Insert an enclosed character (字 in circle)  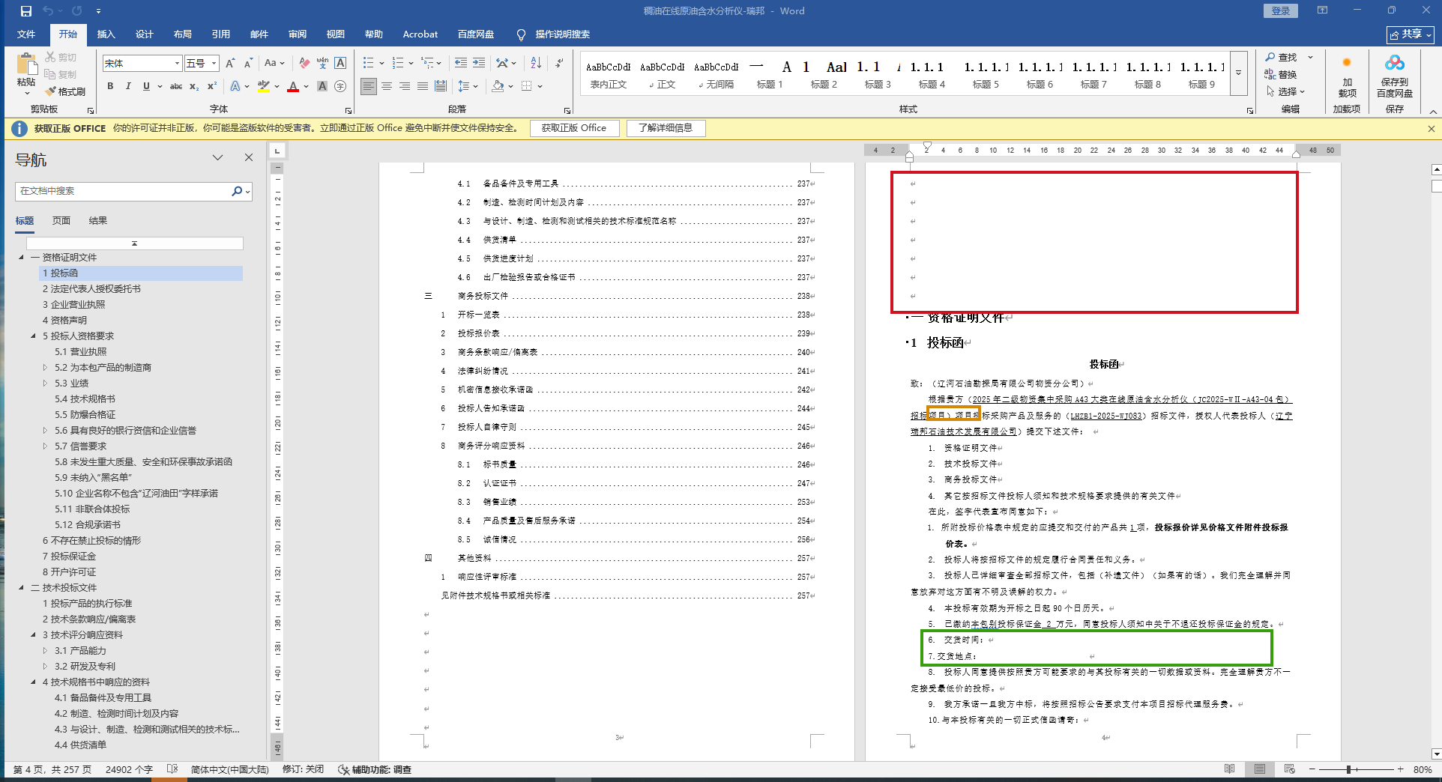[x=340, y=86]
